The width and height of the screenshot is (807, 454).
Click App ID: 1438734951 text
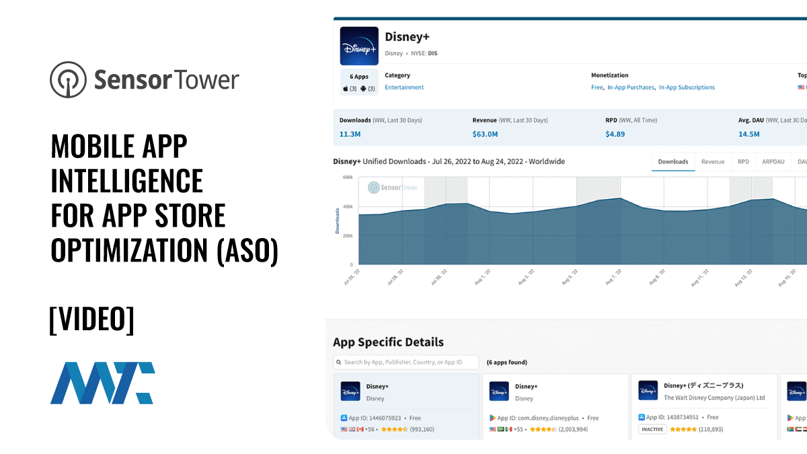(672, 417)
